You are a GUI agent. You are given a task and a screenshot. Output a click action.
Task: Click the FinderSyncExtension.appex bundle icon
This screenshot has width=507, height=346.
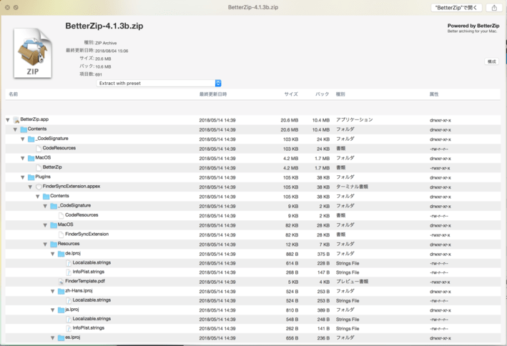point(39,187)
